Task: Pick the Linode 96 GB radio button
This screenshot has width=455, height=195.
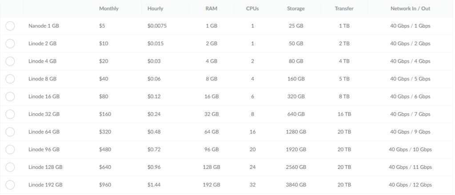Action: [10, 150]
